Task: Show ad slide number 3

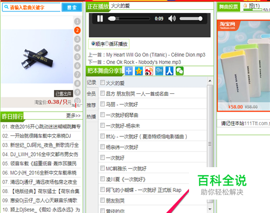Action: (77, 39)
